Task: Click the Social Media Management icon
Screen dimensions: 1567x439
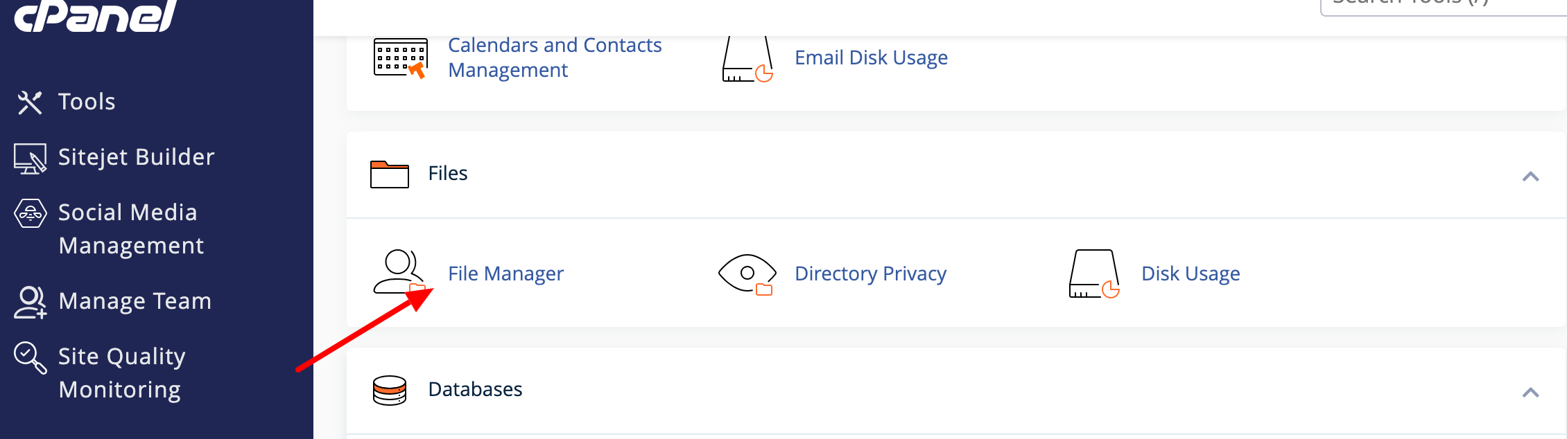Action: coord(31,214)
